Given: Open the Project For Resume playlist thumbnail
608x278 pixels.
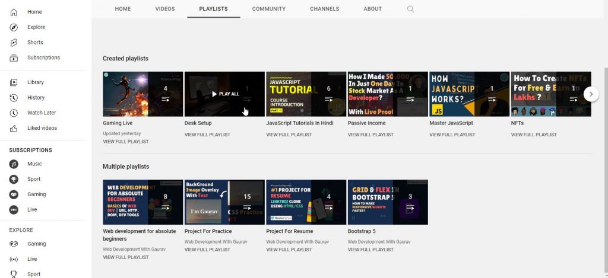Looking at the screenshot, I should pos(306,202).
